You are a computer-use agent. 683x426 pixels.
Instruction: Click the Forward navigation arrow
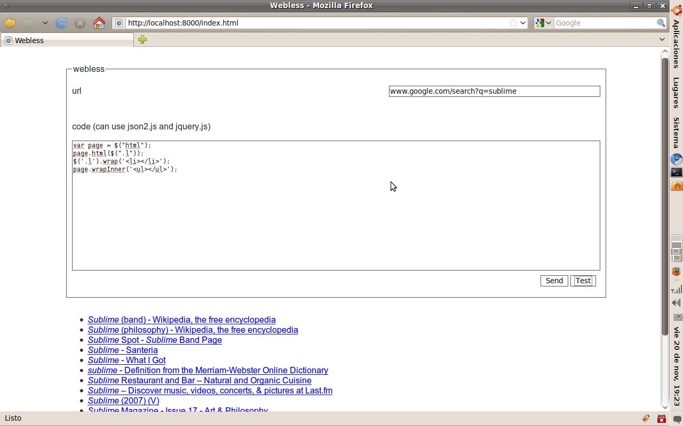point(28,23)
